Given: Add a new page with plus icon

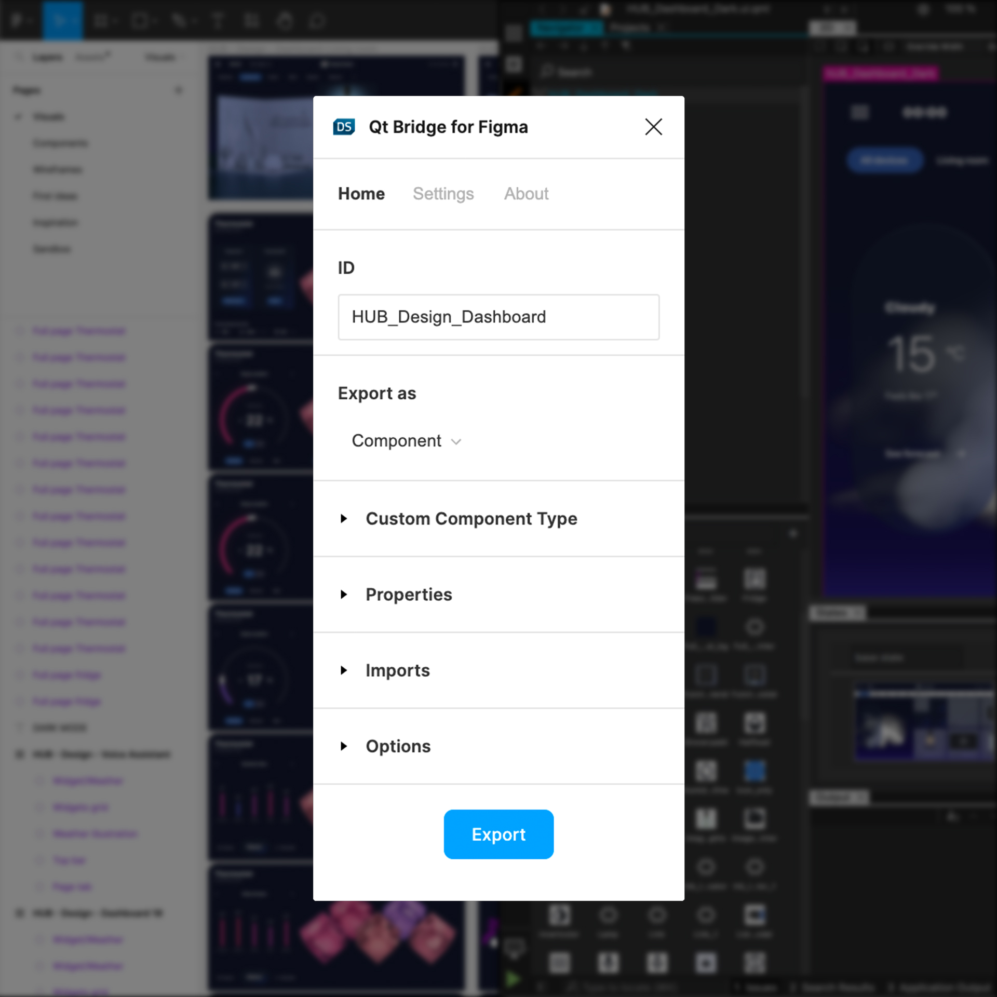Looking at the screenshot, I should click(179, 90).
